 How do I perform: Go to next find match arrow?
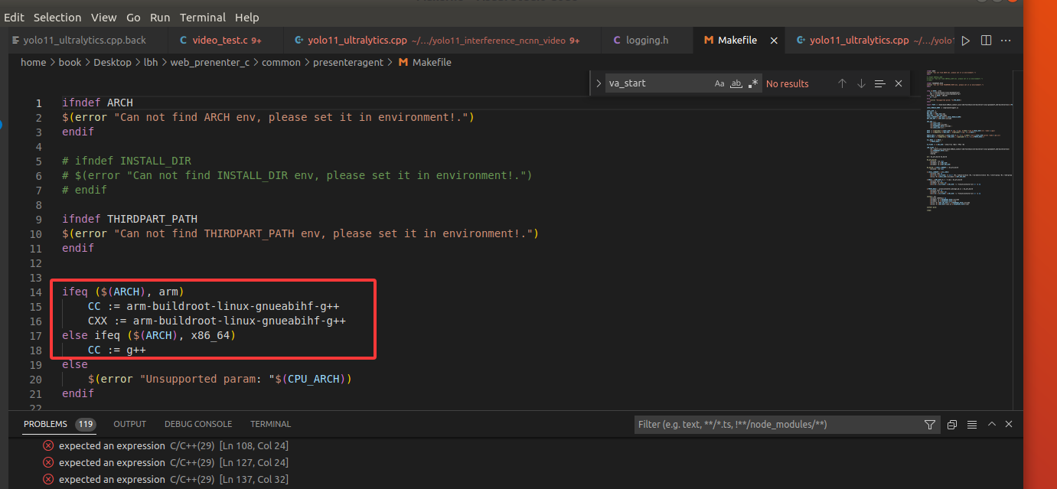click(x=861, y=83)
